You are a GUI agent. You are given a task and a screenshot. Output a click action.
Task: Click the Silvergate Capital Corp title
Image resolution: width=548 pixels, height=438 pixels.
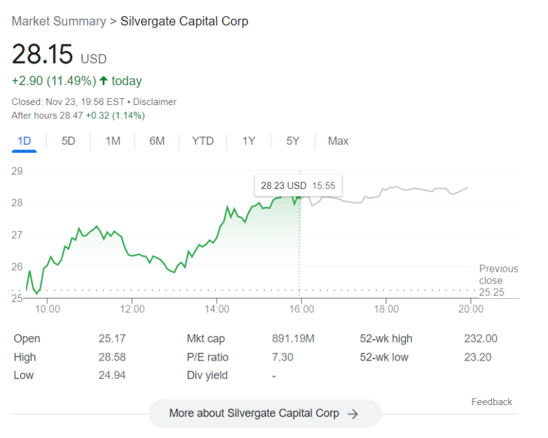point(184,21)
